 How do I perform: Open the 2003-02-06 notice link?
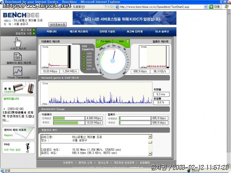point(18,114)
